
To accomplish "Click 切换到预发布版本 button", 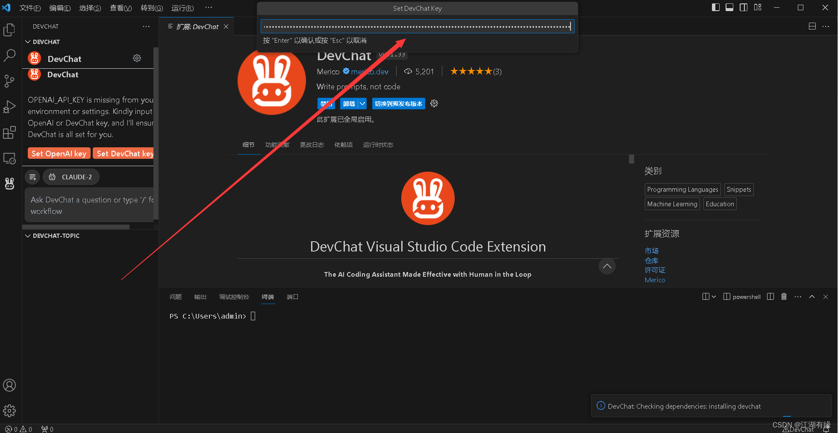I will click(x=399, y=104).
